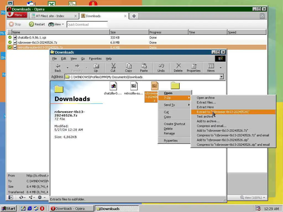
Task: Select chatzilla-0.9.86.1.xpi download row
Action: (x=137, y=38)
